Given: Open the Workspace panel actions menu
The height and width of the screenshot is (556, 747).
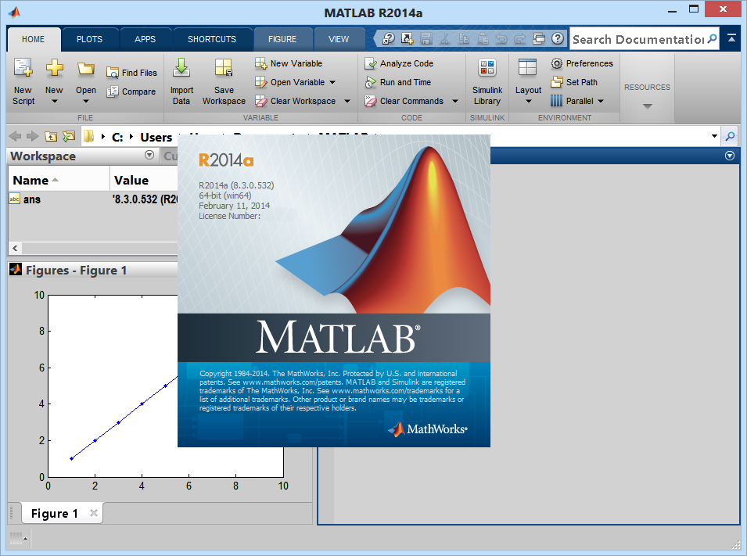Looking at the screenshot, I should pos(149,156).
